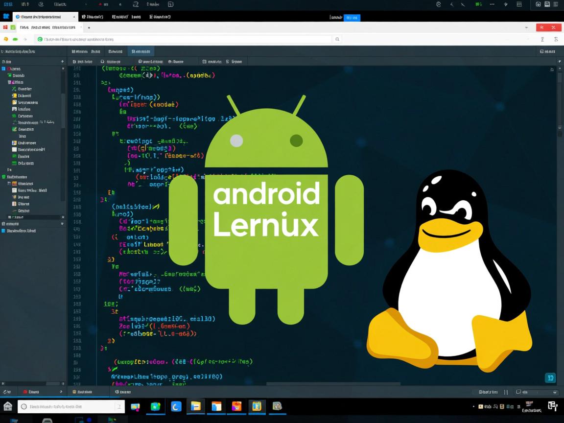Open the dropdown arrow beside the browser tab
Image resolution: width=564 pixels, height=423 pixels.
click(x=74, y=16)
